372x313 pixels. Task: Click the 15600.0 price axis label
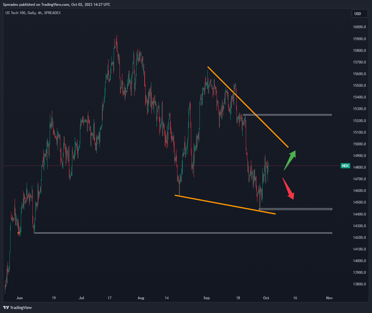click(x=359, y=74)
